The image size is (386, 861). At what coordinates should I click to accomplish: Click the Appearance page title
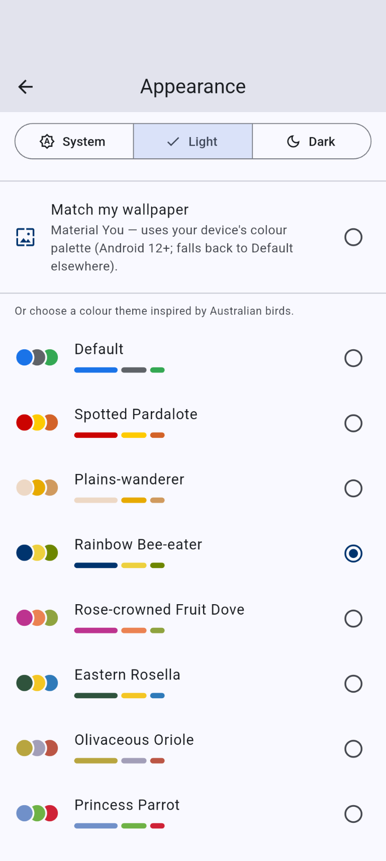coord(193,86)
